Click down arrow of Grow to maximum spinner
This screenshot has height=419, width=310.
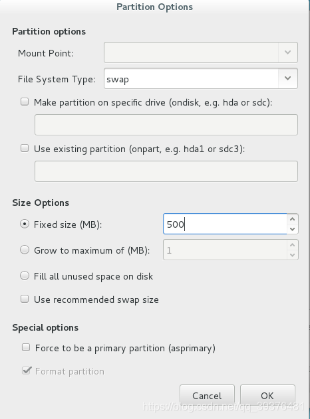(x=292, y=255)
